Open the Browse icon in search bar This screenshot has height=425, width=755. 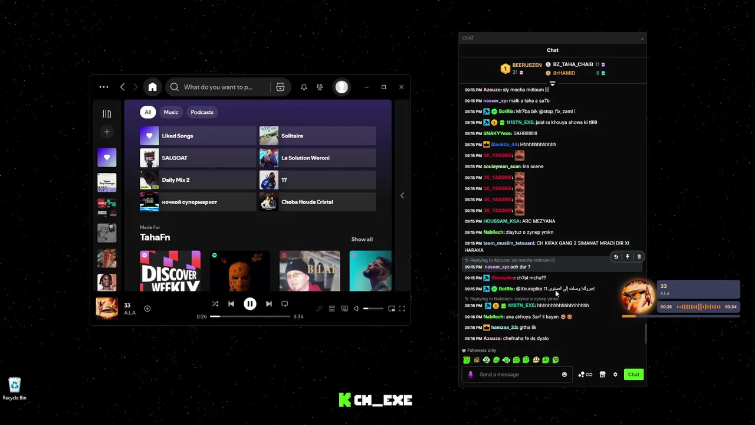(x=280, y=87)
